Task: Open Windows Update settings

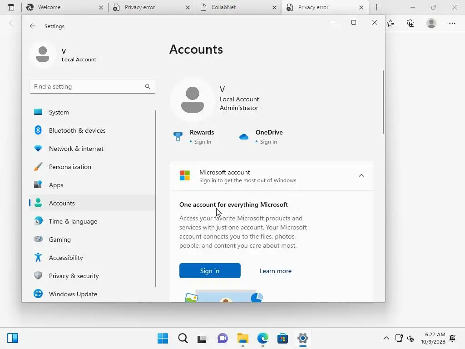Action: click(x=92, y=294)
